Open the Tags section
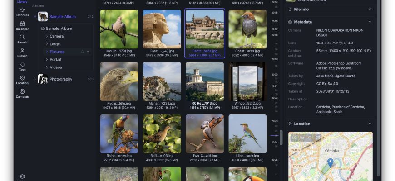 click(x=22, y=66)
